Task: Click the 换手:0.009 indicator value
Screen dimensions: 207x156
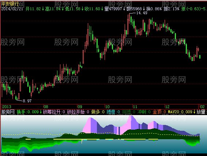Action: [x=27, y=112]
